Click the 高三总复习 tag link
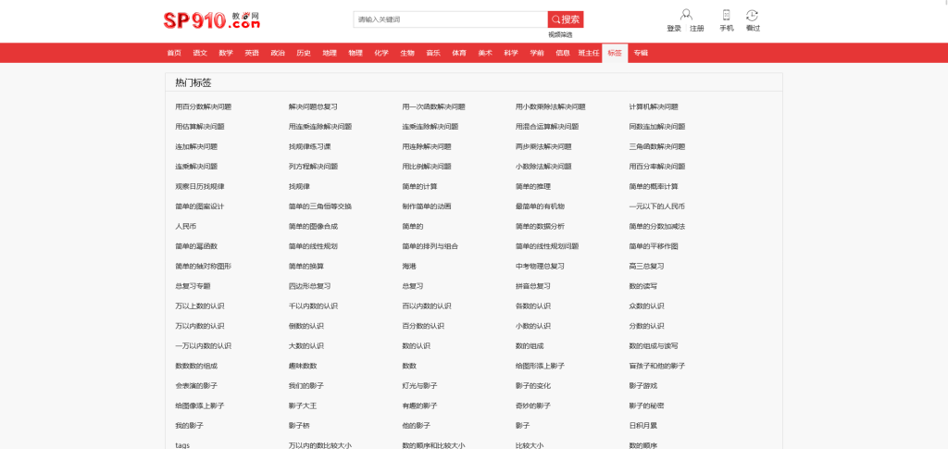Image resolution: width=948 pixels, height=449 pixels. tap(646, 266)
